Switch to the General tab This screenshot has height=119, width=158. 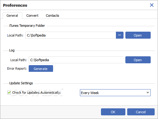point(12,16)
